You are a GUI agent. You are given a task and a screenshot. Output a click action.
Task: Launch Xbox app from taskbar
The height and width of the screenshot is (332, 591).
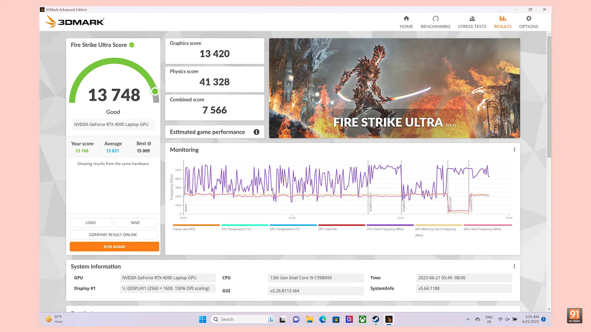(362, 319)
